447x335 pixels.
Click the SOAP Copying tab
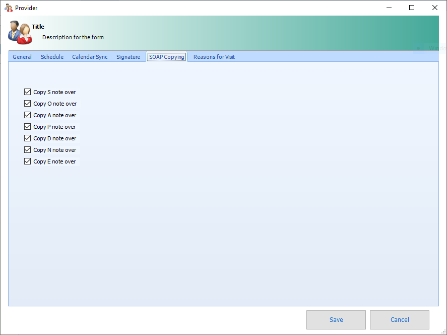click(x=167, y=57)
